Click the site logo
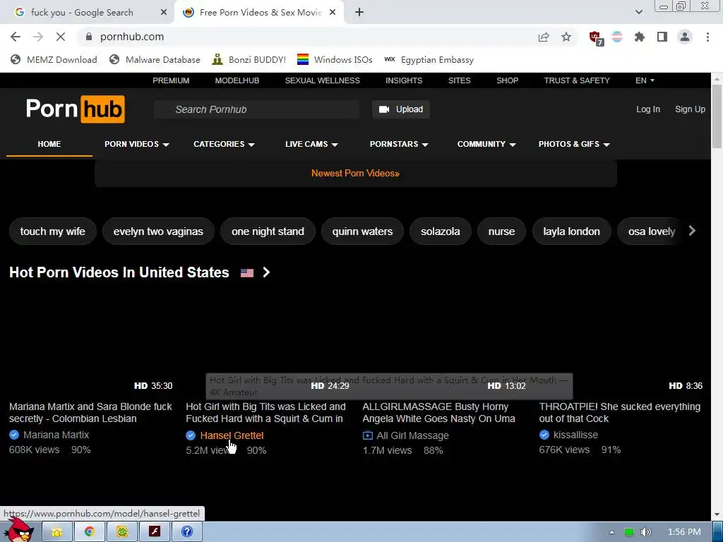This screenshot has height=542, width=723. 75,109
